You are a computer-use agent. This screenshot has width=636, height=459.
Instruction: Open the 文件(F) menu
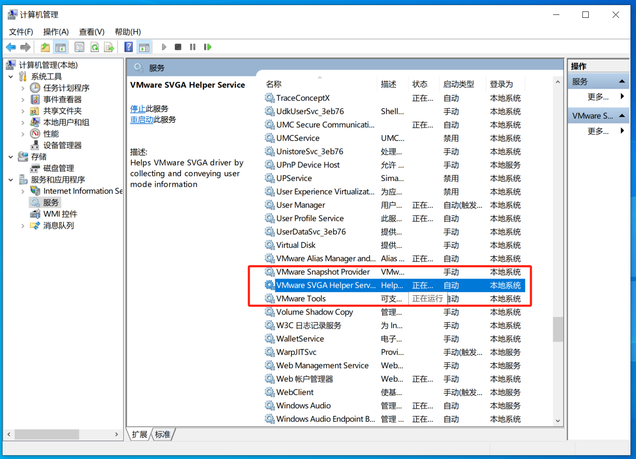point(21,32)
